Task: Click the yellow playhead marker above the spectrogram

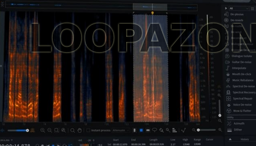Action: [x=152, y=13]
